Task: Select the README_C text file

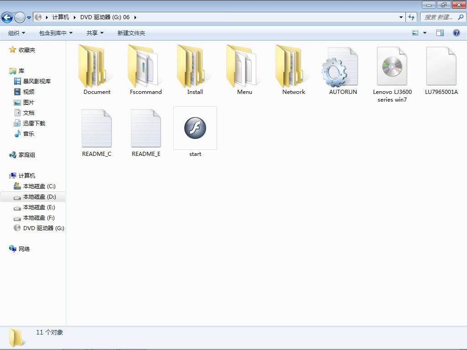Action: (x=97, y=133)
